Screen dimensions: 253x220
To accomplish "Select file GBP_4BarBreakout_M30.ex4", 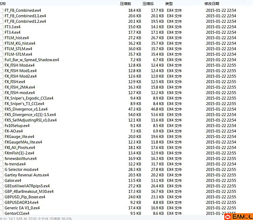I will [x=29, y=192].
